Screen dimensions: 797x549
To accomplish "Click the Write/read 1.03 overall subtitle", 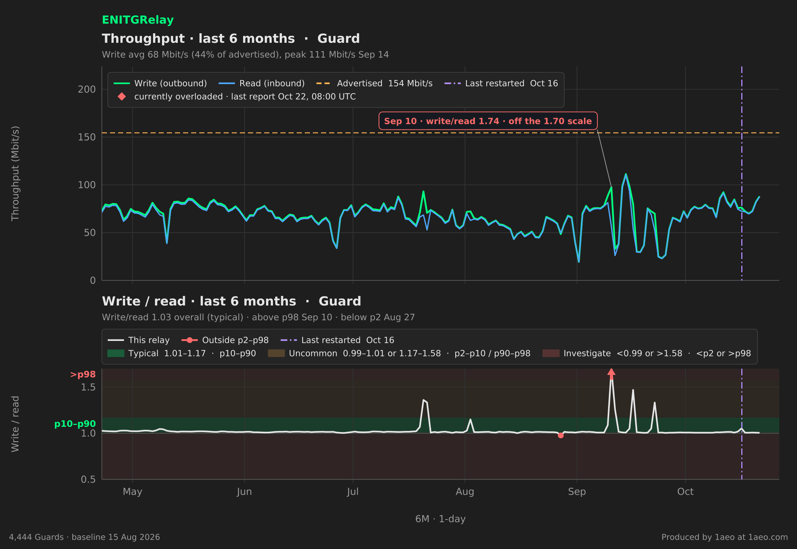I will 258,317.
